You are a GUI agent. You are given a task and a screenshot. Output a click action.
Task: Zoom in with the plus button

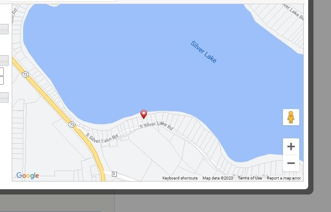click(x=291, y=146)
